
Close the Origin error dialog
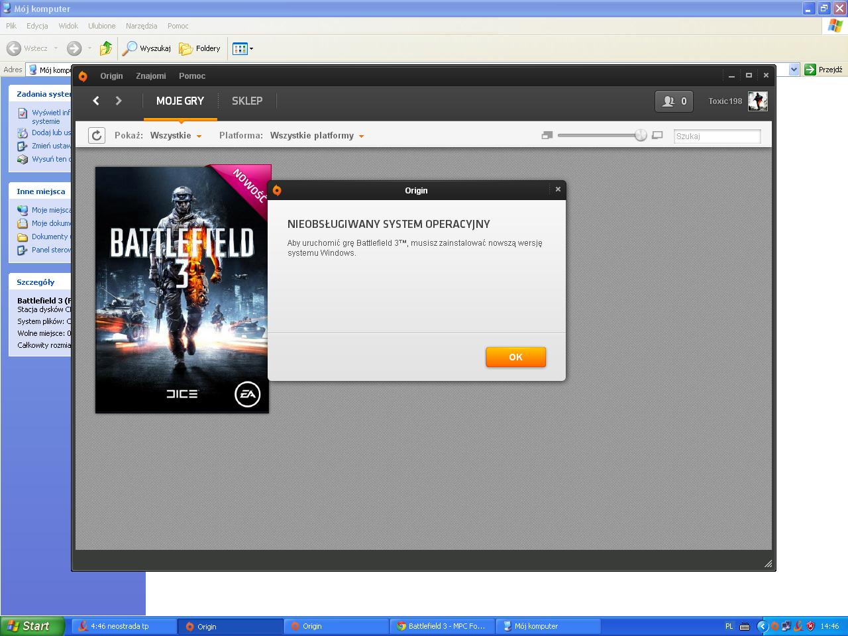558,189
